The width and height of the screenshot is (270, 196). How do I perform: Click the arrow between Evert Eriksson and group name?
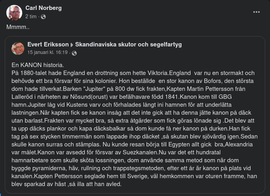pyautogui.click(x=72, y=45)
